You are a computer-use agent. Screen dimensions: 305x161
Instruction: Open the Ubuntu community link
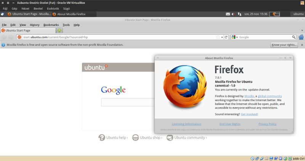(186, 137)
